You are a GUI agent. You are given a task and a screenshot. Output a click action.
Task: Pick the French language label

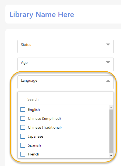pyautogui.click(x=34, y=154)
